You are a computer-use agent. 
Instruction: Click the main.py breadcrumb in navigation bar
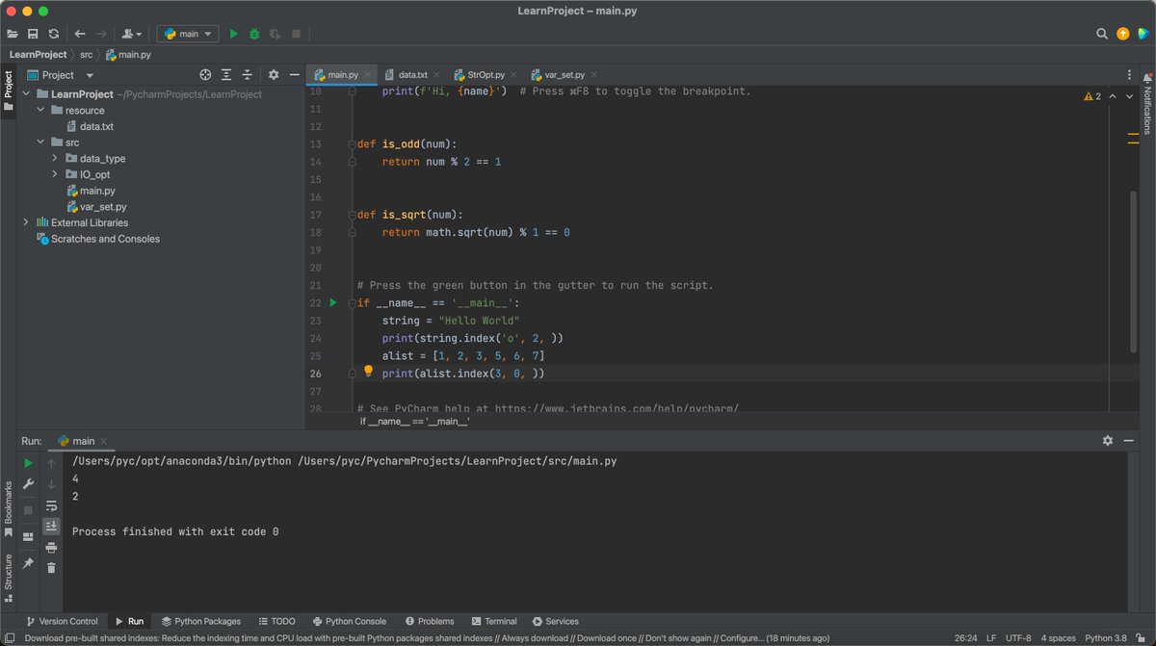tap(128, 55)
